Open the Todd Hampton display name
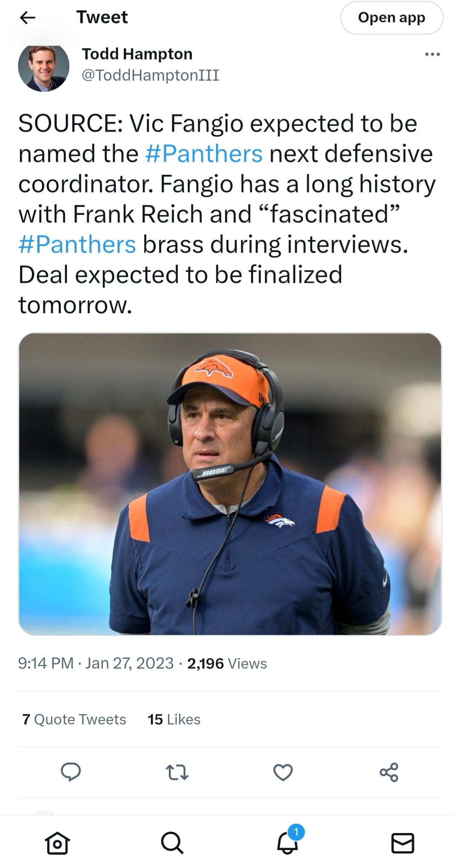The width and height of the screenshot is (454, 859). (x=137, y=54)
